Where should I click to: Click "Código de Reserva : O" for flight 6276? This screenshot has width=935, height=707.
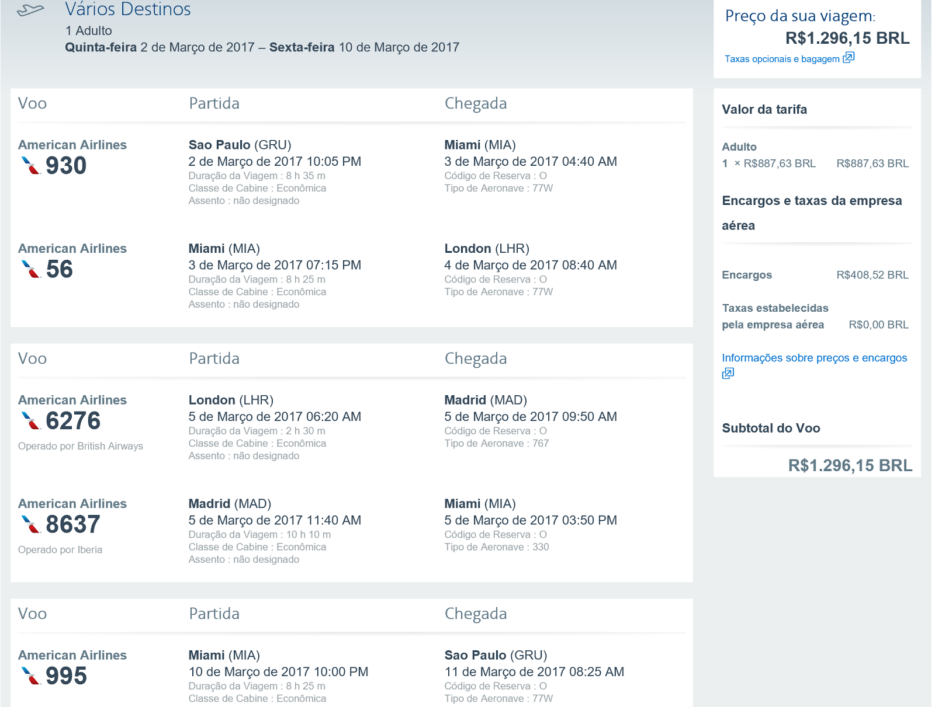tap(496, 431)
